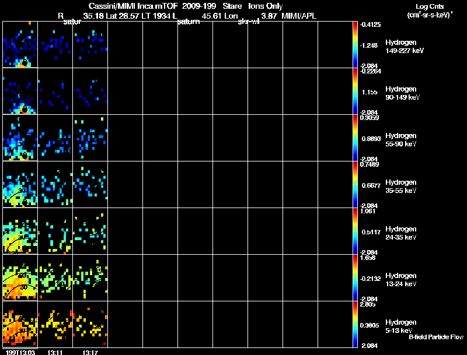Viewport: 467px width, 355px height.
Task: Choose the 24-35 keV image at 13:17
Action: (90, 231)
